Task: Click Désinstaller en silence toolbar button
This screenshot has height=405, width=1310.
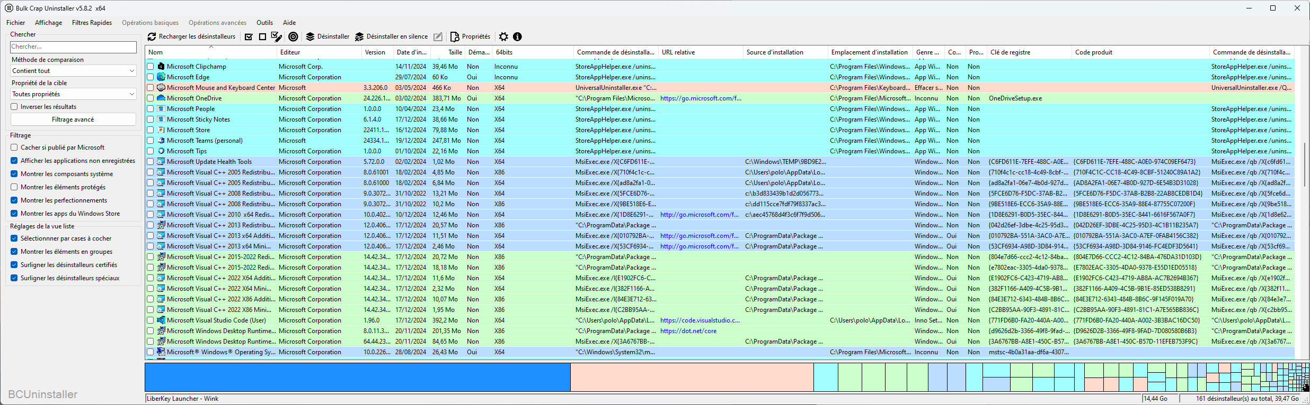Action: 391,36
